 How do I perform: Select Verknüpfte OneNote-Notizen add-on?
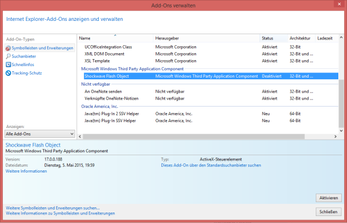coord(211,98)
